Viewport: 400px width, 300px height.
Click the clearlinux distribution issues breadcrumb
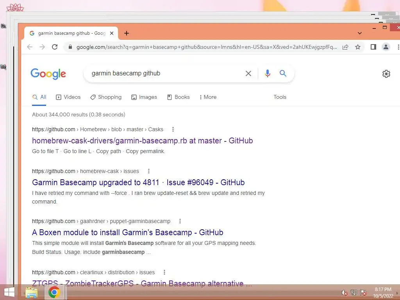click(93, 272)
